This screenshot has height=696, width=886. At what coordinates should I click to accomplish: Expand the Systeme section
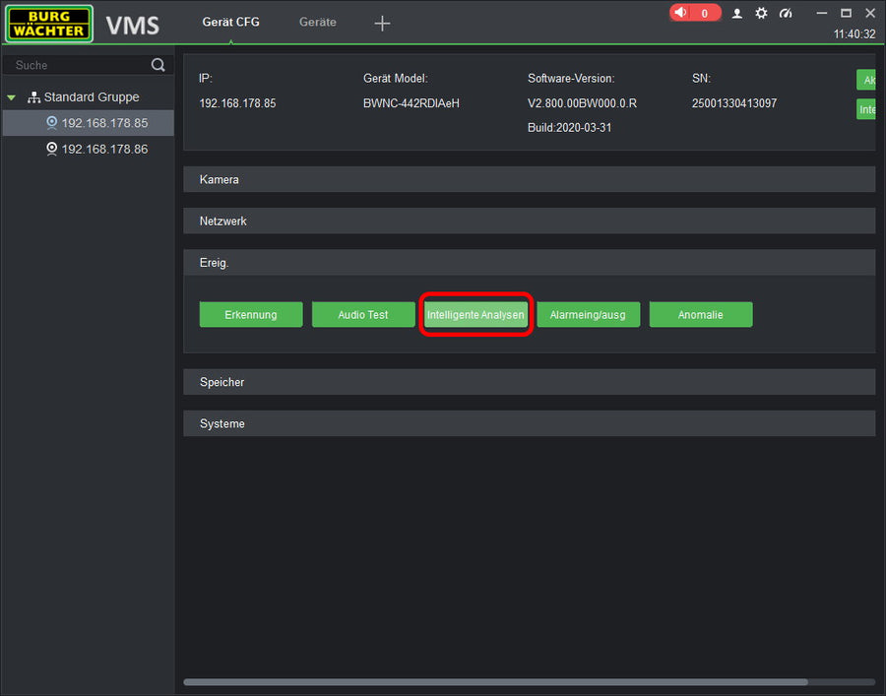click(529, 423)
